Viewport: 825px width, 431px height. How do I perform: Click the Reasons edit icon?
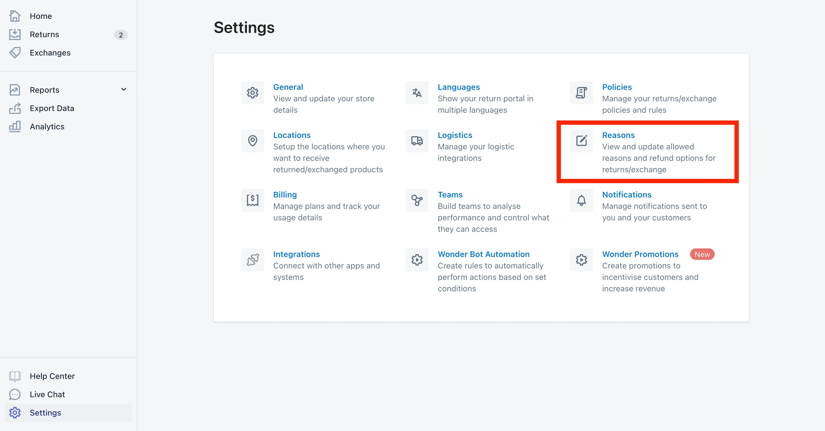click(x=581, y=141)
